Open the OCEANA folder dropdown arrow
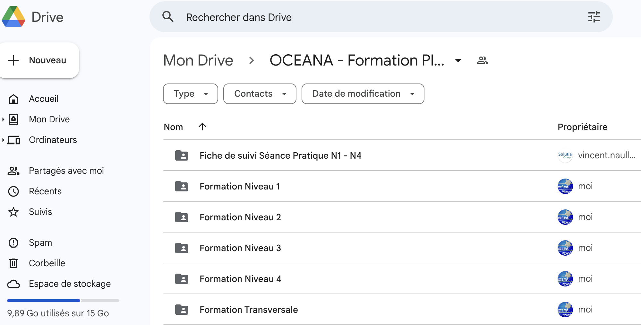 click(458, 60)
